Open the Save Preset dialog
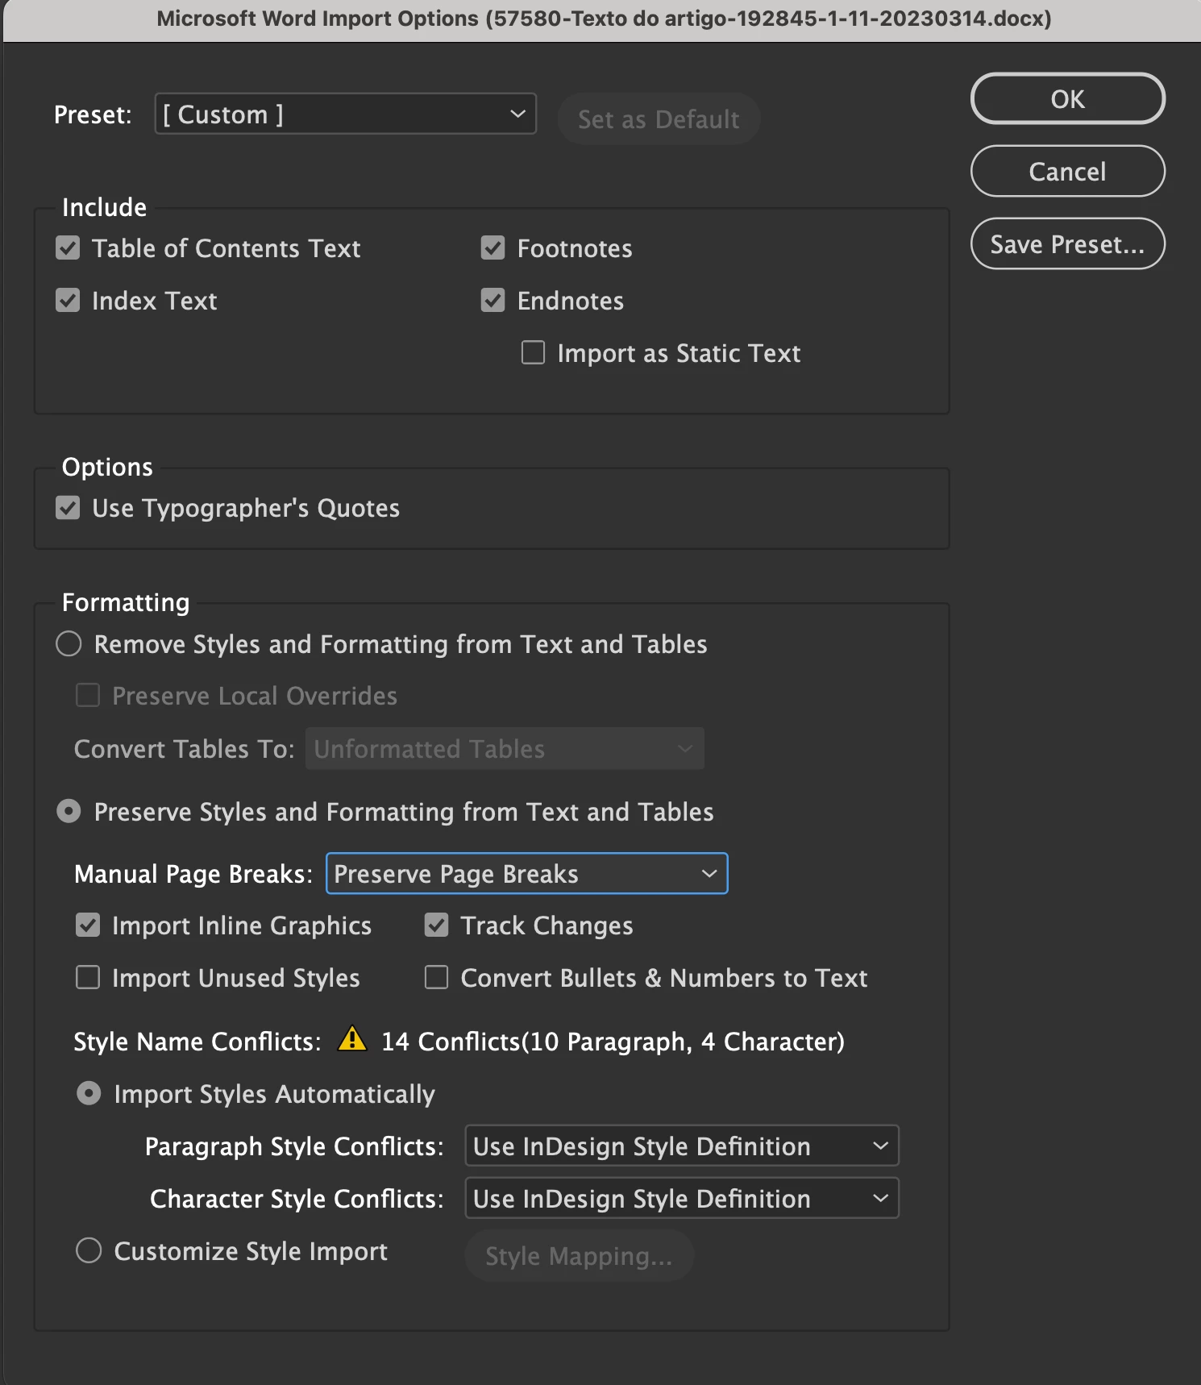Screen dimensions: 1201x1385 point(1067,243)
